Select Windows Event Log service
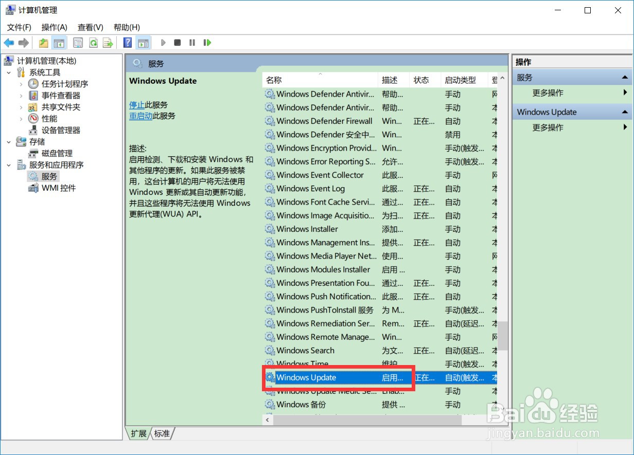634x455 pixels. (380, 189)
